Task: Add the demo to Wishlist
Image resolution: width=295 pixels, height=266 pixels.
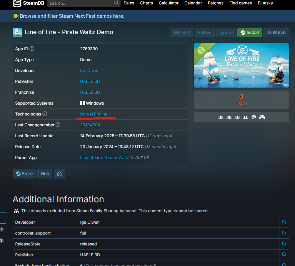Action: click(182, 33)
